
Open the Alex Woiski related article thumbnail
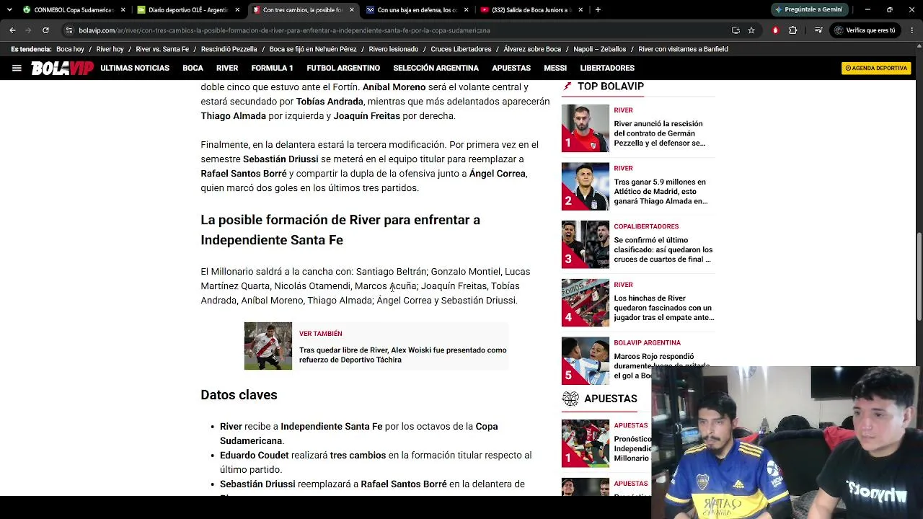point(268,346)
